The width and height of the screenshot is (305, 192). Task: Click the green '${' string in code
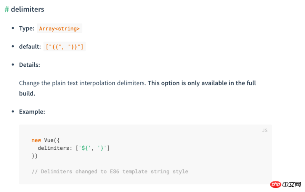85,148
